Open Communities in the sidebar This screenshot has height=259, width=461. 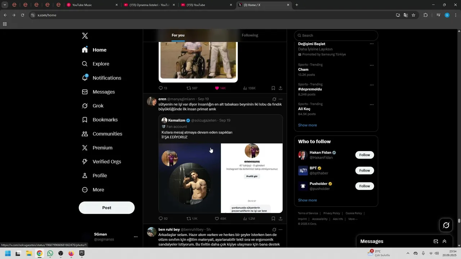point(102,134)
